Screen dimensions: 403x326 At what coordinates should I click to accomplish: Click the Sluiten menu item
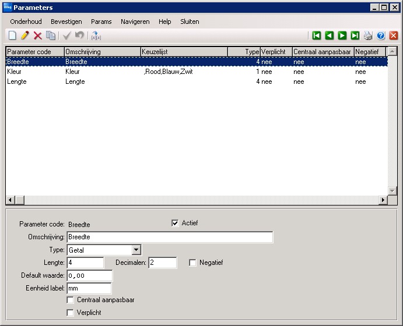point(190,22)
